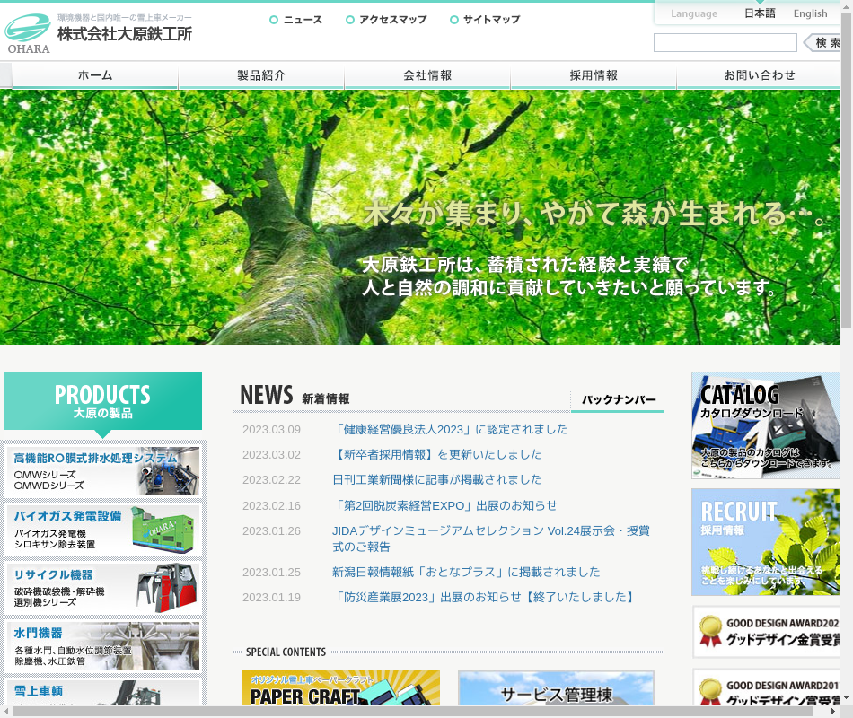This screenshot has height=718, width=853.
Task: Click the site search input field
Action: click(x=725, y=43)
